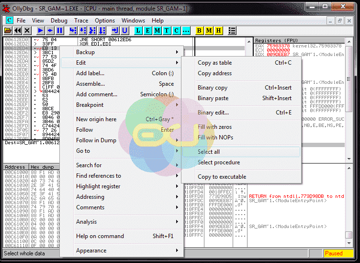Open CPU window with cyan C toolbar button
This screenshot has height=263, width=360.
coord(177,30)
